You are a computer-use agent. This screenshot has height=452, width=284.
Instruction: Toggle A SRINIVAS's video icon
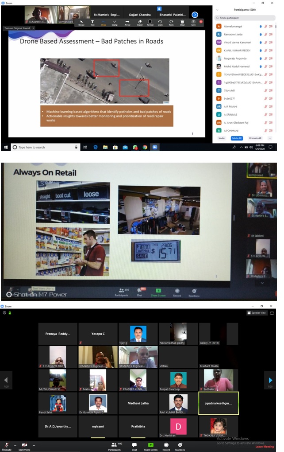271,114
